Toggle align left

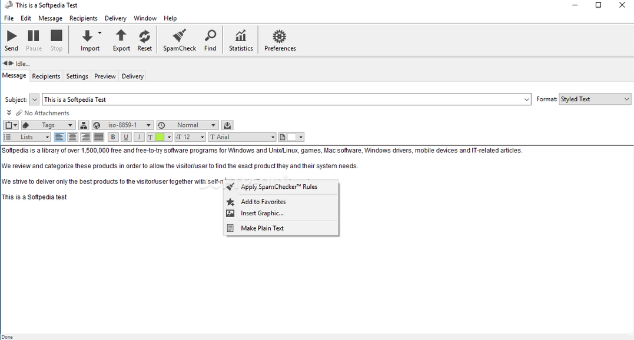click(x=59, y=137)
